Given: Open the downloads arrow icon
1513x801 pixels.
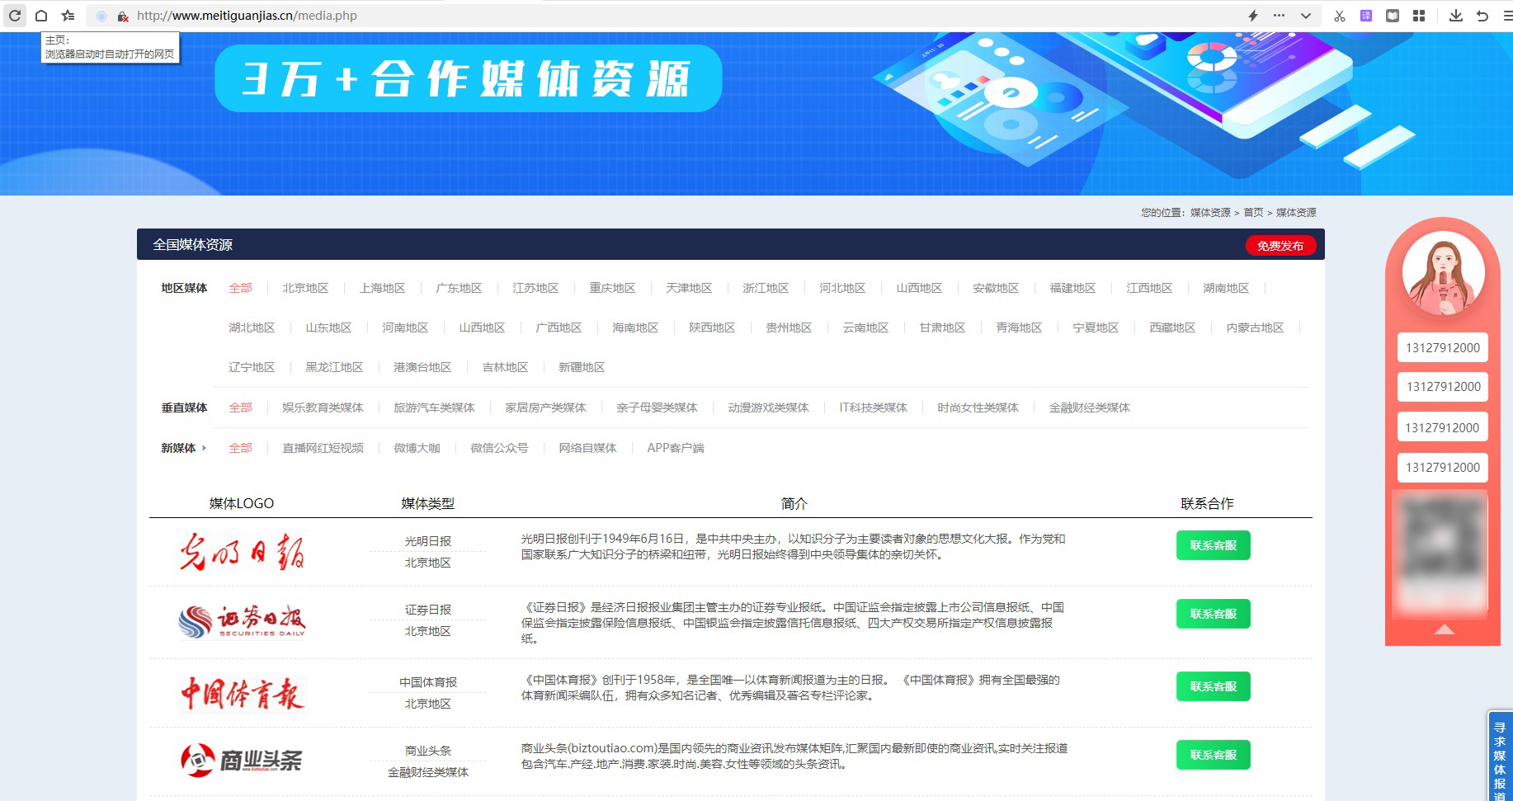Looking at the screenshot, I should pos(1456,16).
